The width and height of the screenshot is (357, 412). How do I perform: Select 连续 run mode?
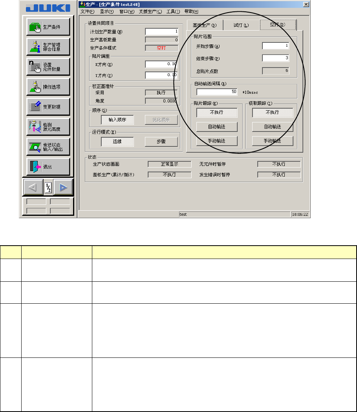click(117, 142)
